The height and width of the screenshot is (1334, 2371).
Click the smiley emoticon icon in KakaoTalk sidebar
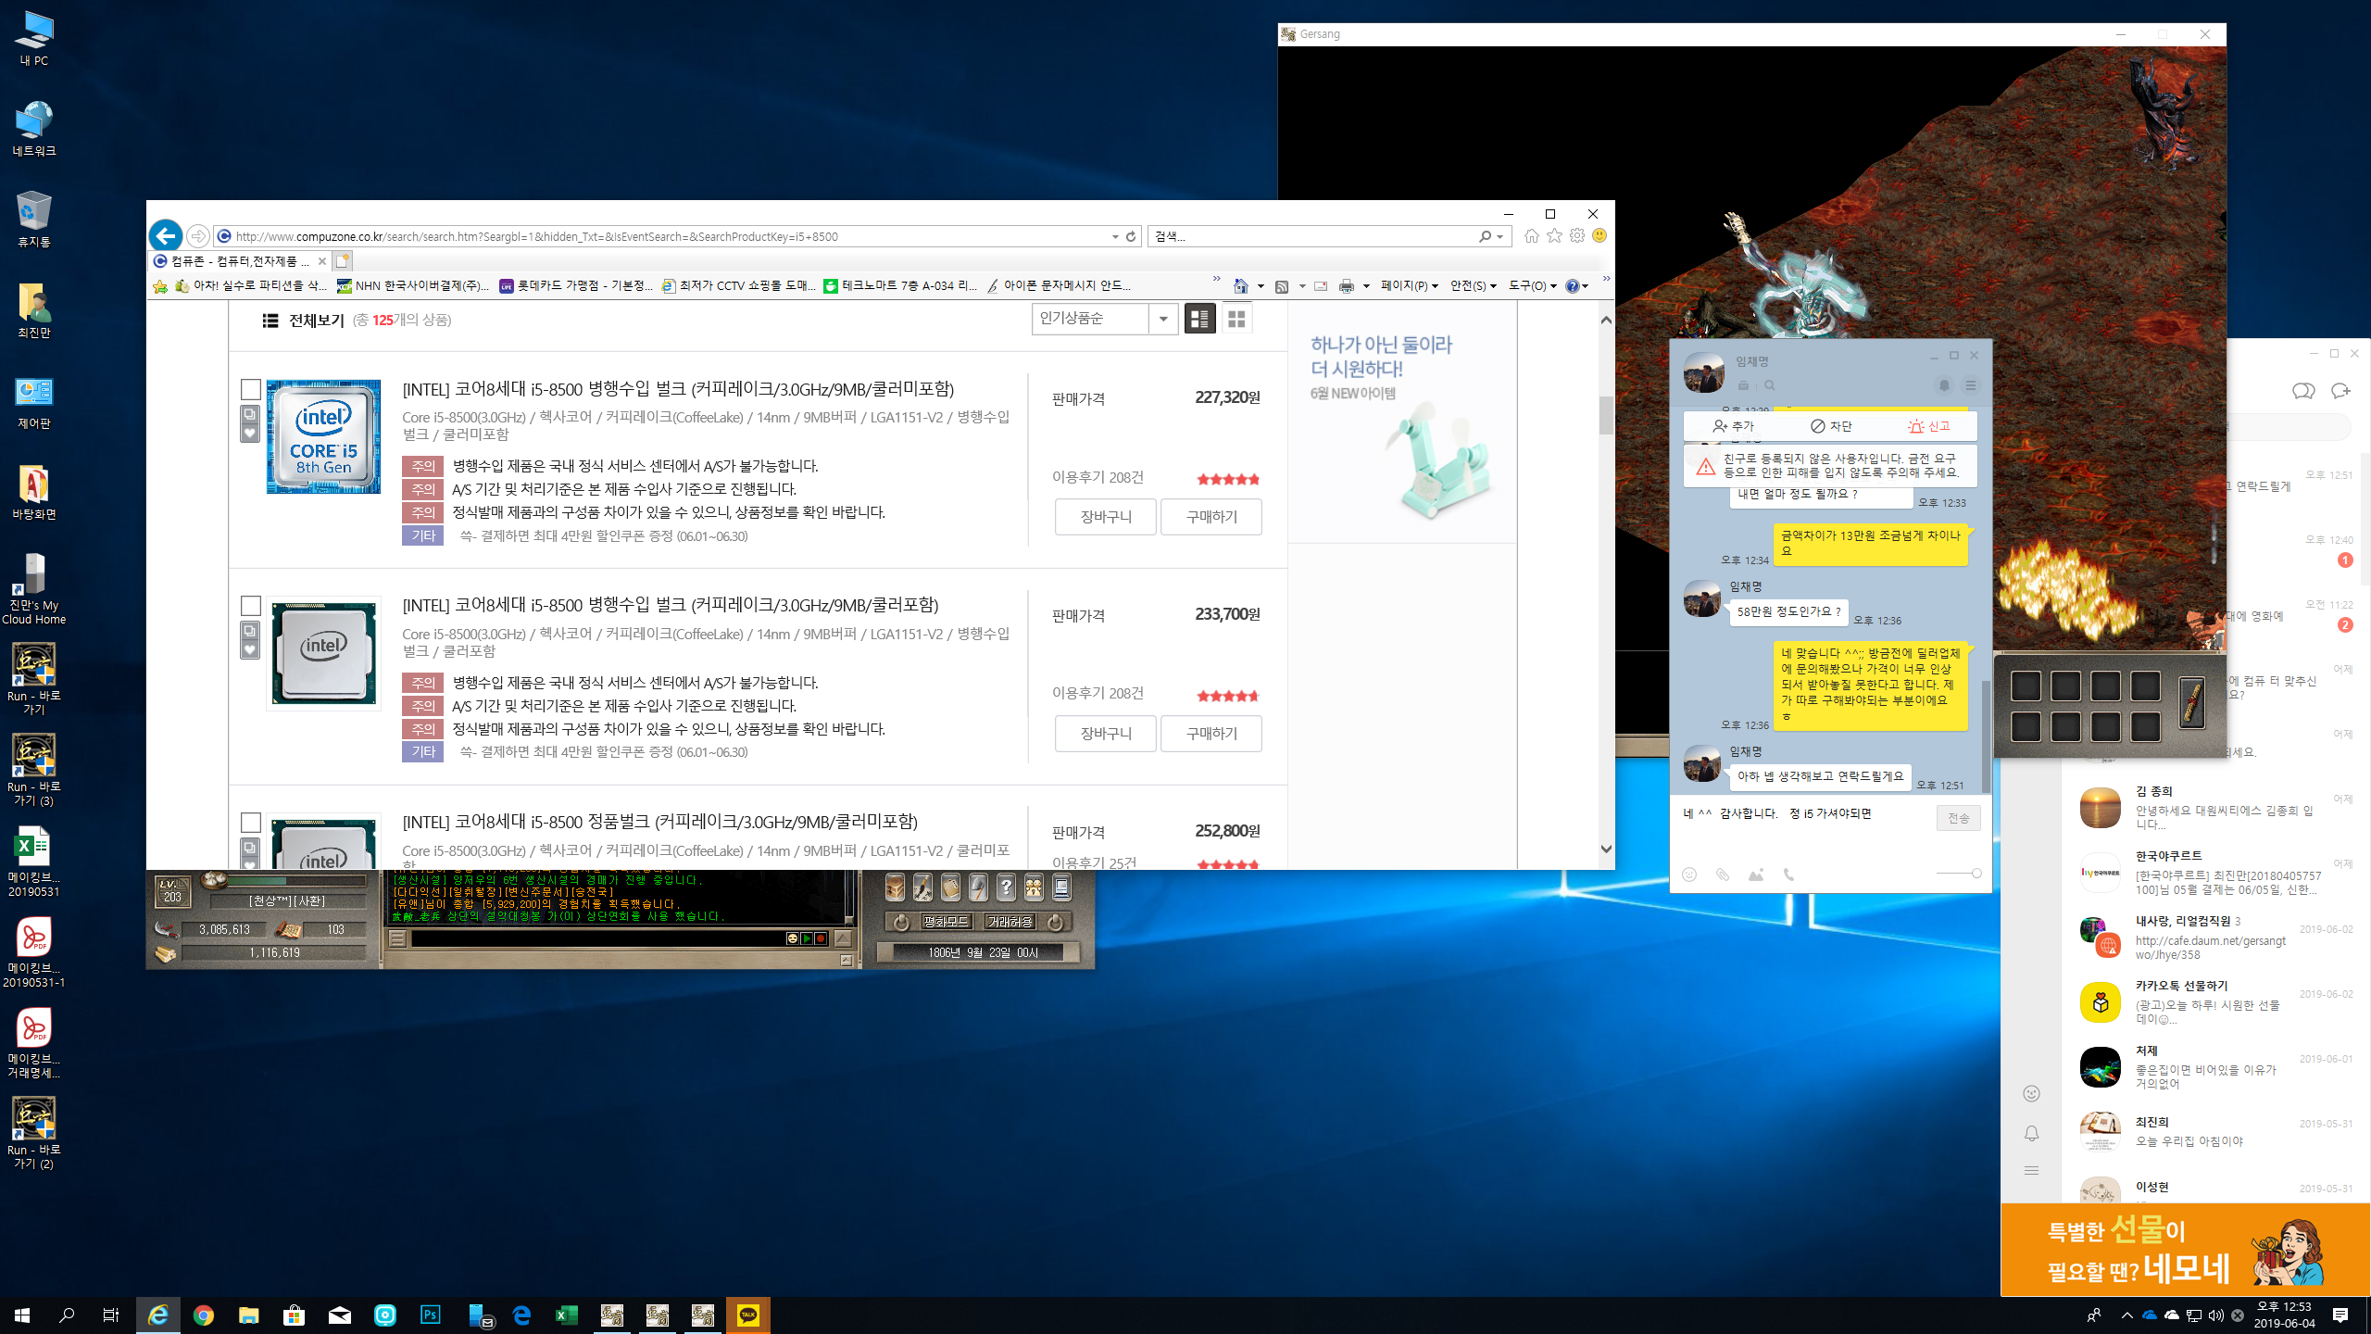point(2032,1094)
